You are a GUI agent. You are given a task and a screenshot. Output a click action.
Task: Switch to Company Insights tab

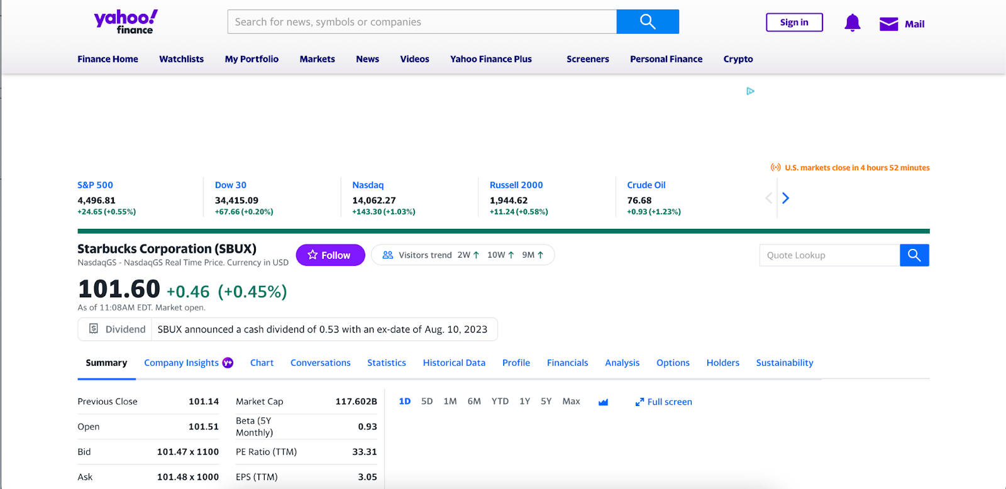click(x=181, y=363)
